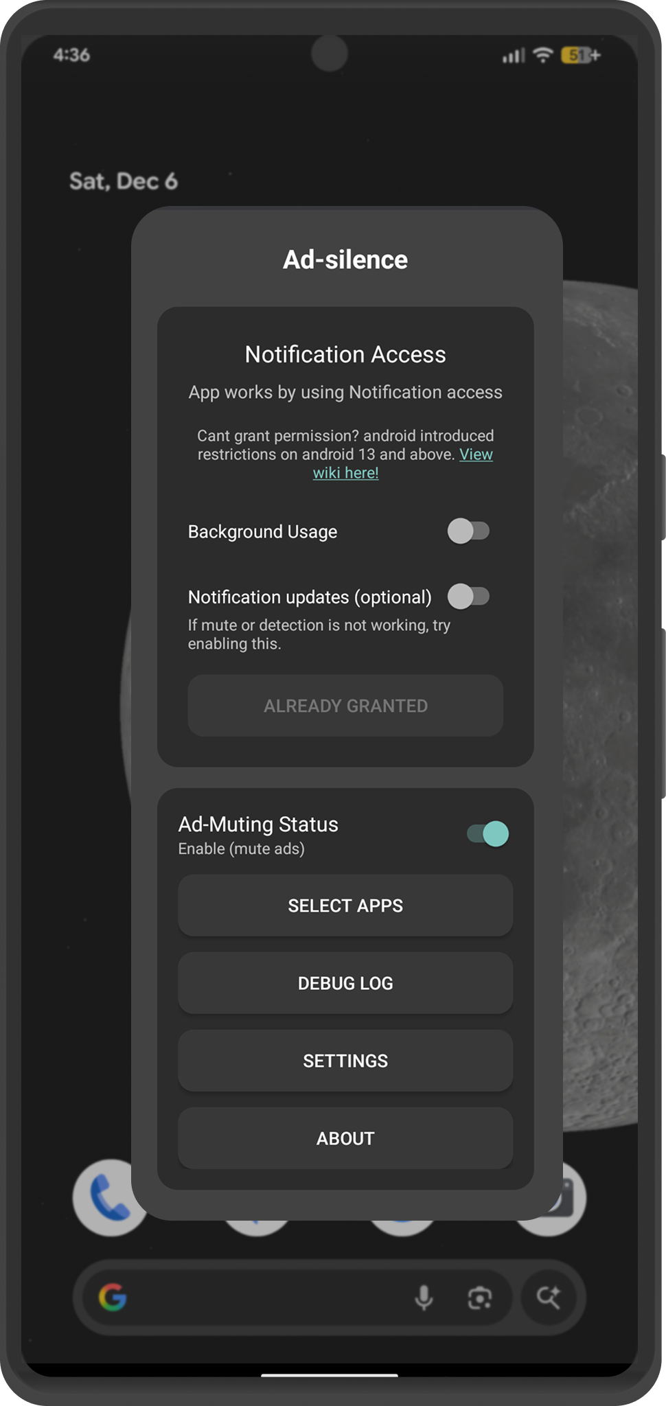Tap the clock showing 4:36

[x=71, y=55]
